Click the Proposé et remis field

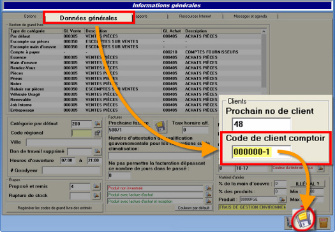coord(80,187)
